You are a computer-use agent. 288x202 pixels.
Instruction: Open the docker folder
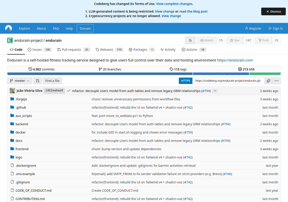(21, 132)
